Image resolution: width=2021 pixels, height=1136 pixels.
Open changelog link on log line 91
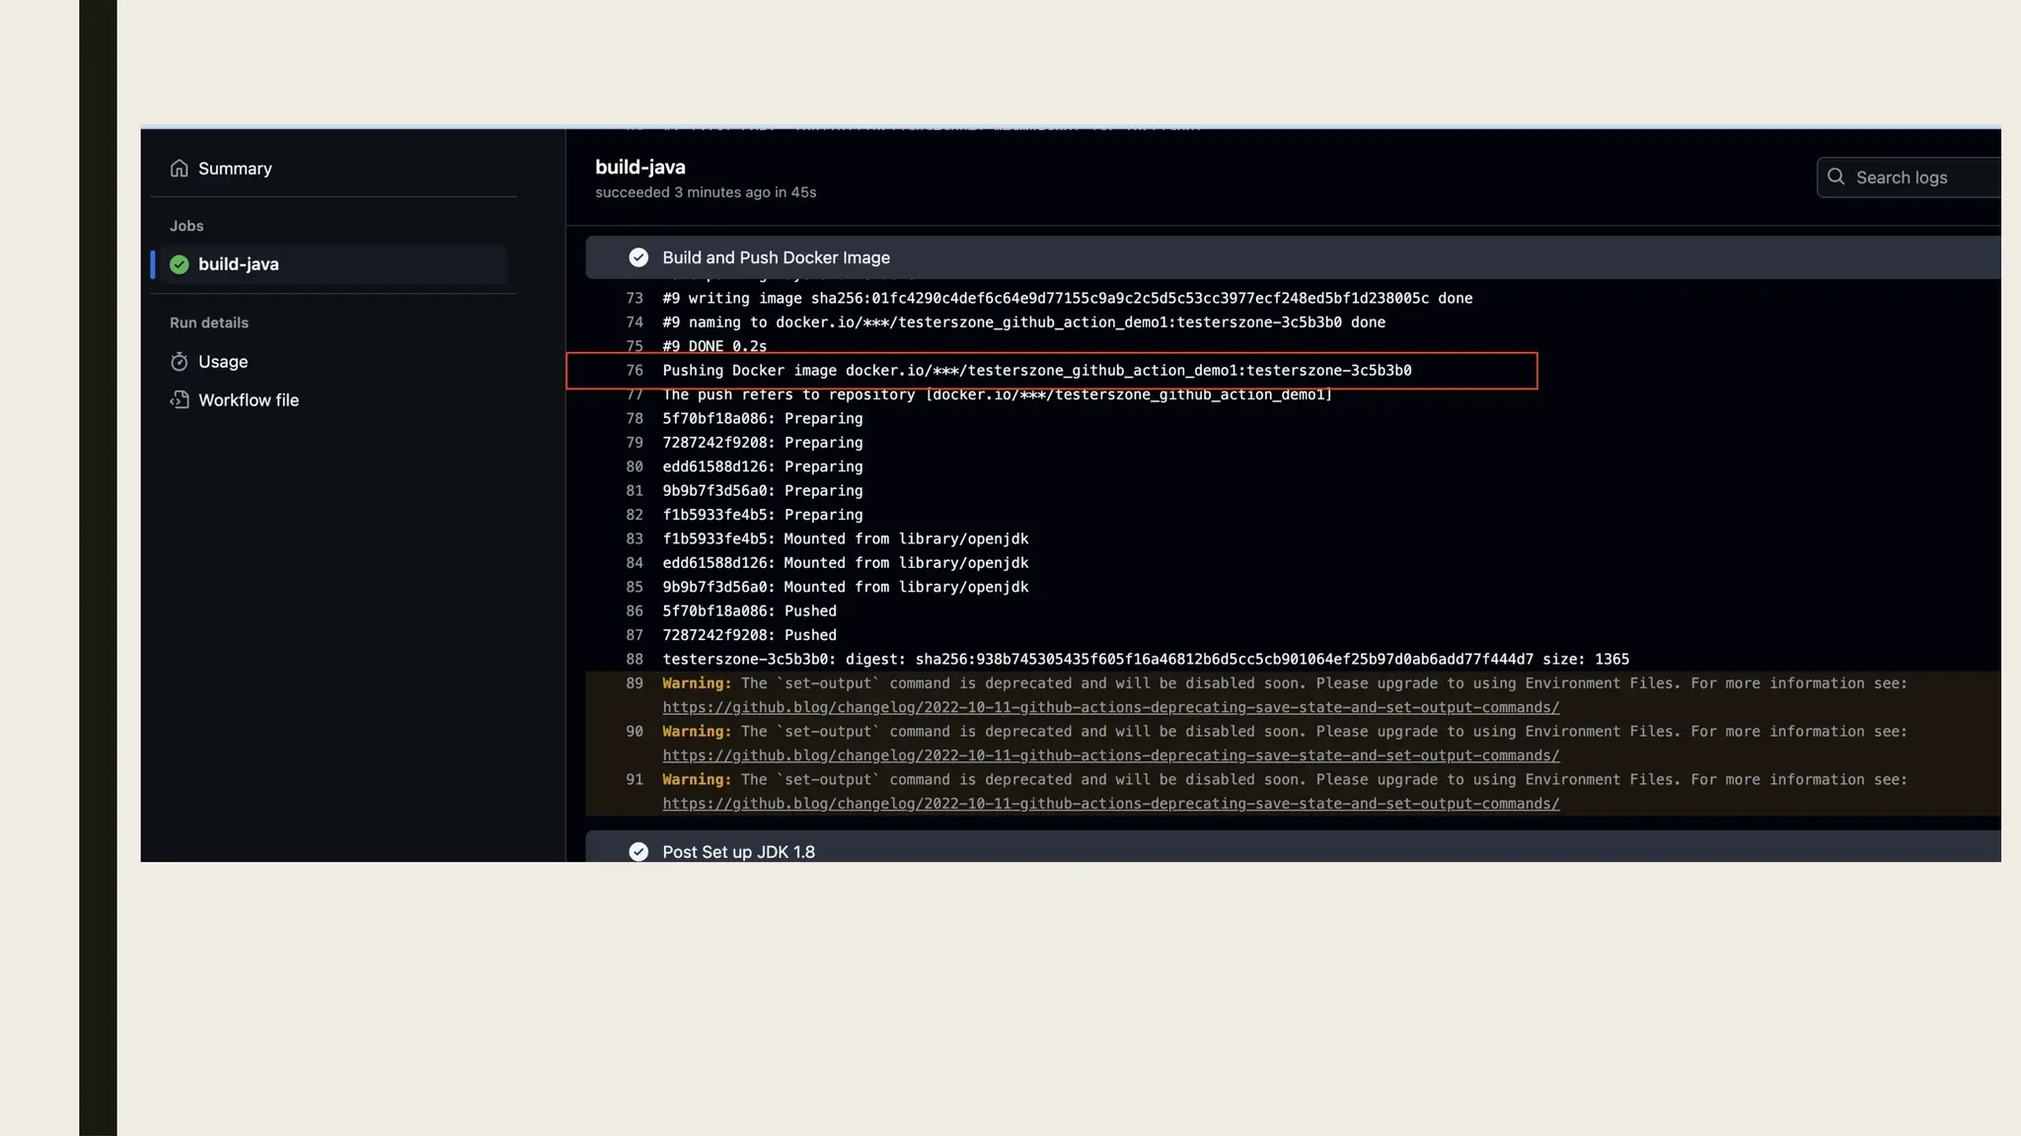[1110, 804]
